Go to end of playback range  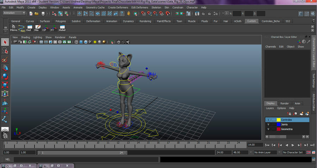click(x=312, y=145)
